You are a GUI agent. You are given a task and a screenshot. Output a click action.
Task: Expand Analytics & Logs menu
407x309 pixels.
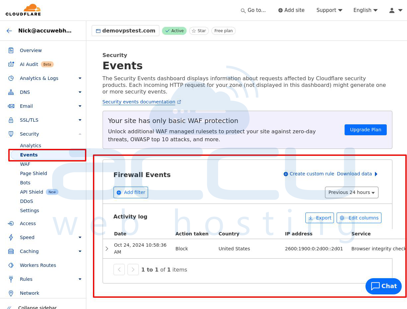tap(80, 78)
